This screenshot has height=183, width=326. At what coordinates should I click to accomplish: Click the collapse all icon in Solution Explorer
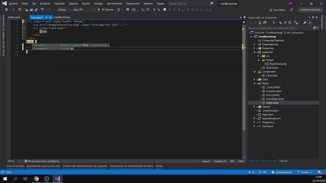point(285,23)
